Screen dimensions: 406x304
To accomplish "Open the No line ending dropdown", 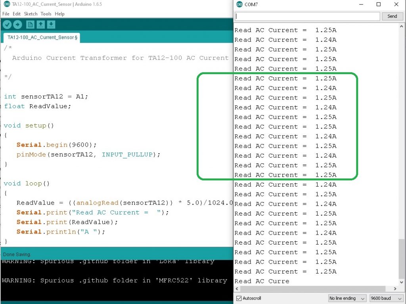I will tap(347, 298).
